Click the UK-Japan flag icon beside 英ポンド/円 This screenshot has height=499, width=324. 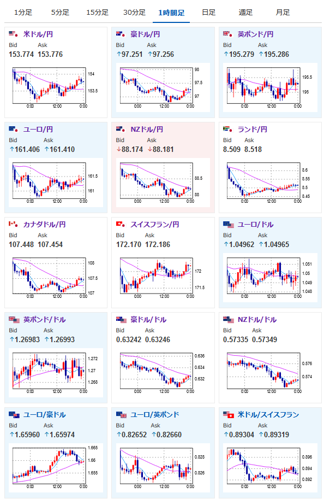coord(228,34)
